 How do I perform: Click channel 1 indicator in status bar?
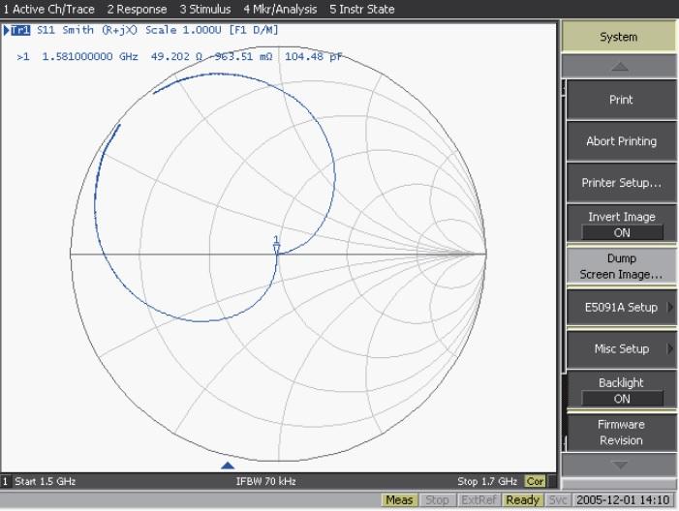(5, 481)
